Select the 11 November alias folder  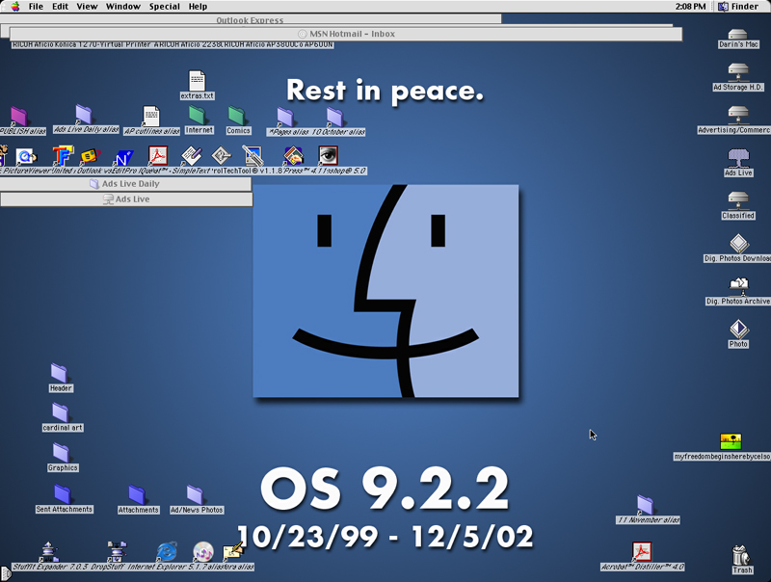(x=645, y=505)
